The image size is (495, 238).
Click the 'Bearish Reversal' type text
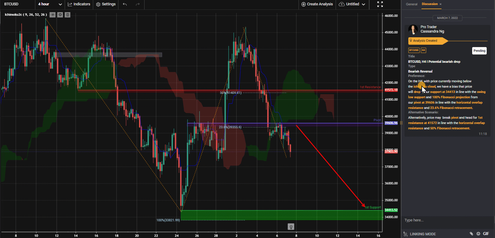point(420,71)
